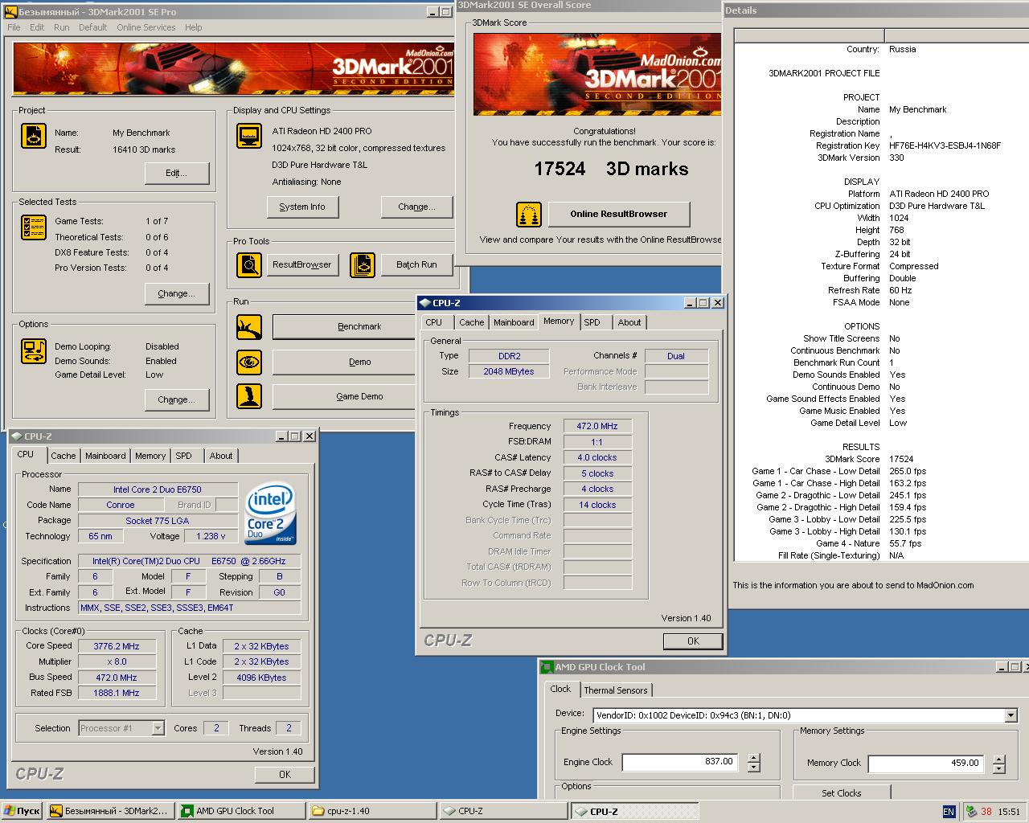Click Change... under Selected Tests
This screenshot has height=823, width=1029.
pos(177,293)
